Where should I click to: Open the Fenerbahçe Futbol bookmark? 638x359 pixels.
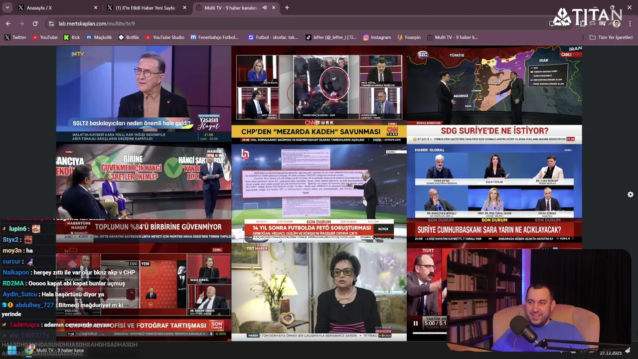click(215, 37)
